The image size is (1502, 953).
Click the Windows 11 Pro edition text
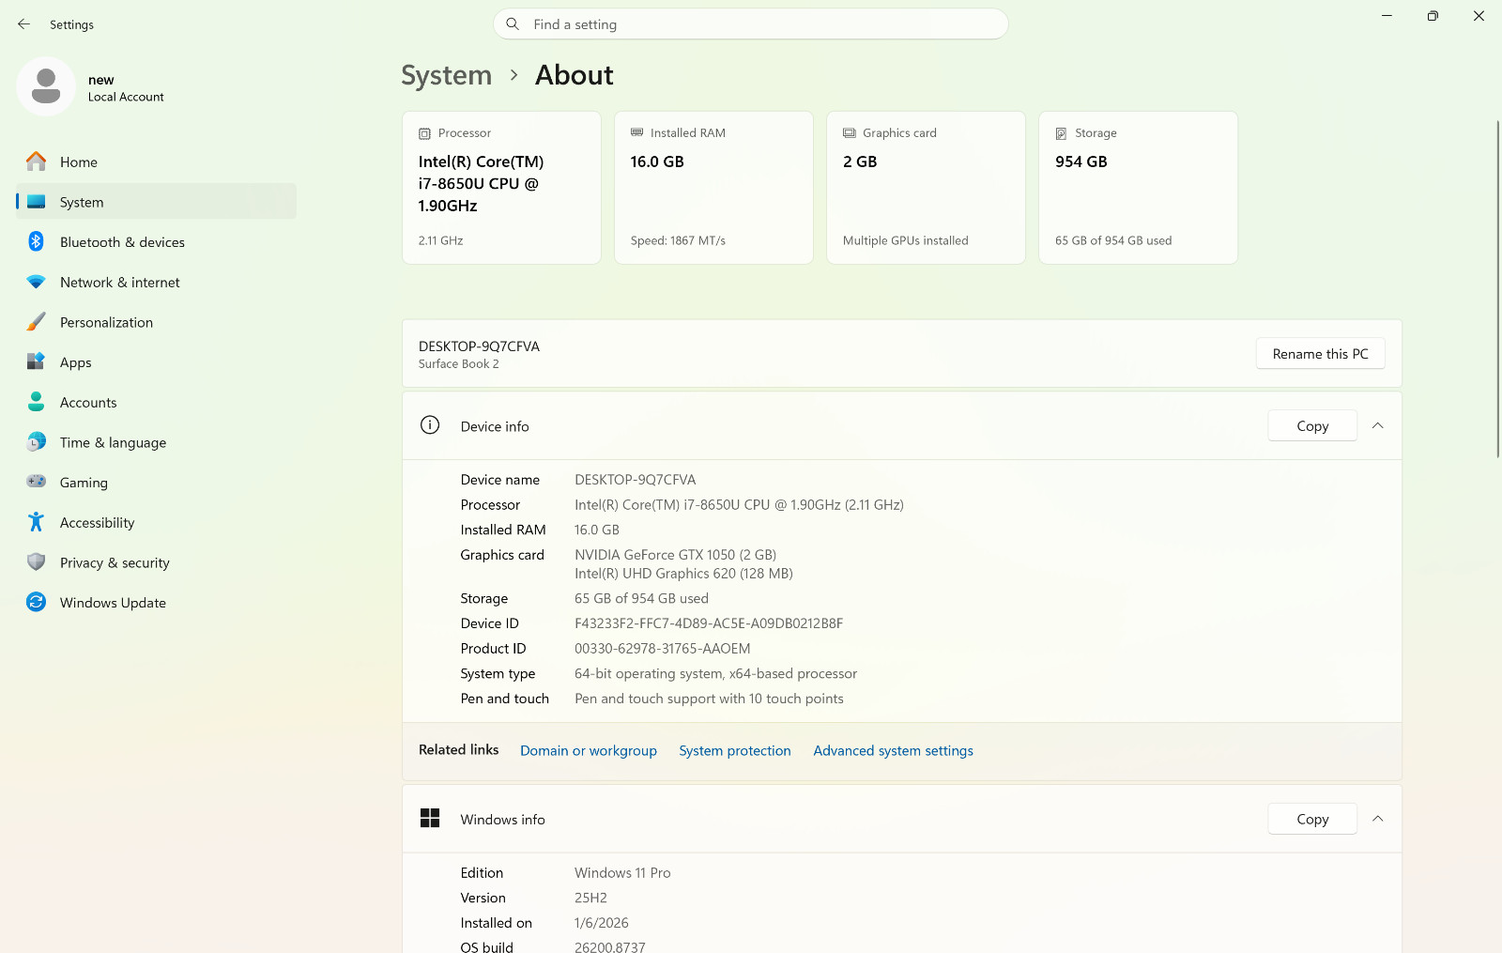coord(622,873)
